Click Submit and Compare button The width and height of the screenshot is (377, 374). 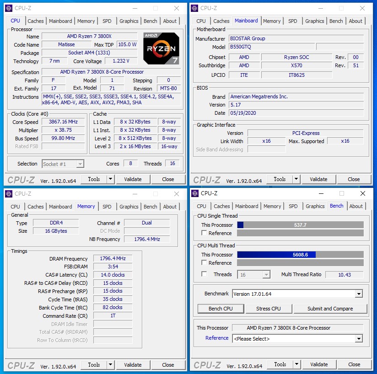[x=330, y=309]
